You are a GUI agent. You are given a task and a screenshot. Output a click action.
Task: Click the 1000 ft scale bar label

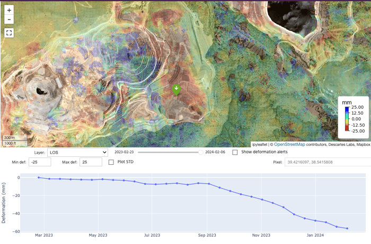[10, 143]
